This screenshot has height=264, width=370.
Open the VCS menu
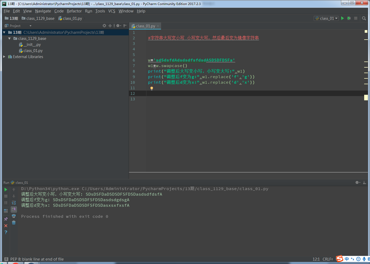pos(112,11)
